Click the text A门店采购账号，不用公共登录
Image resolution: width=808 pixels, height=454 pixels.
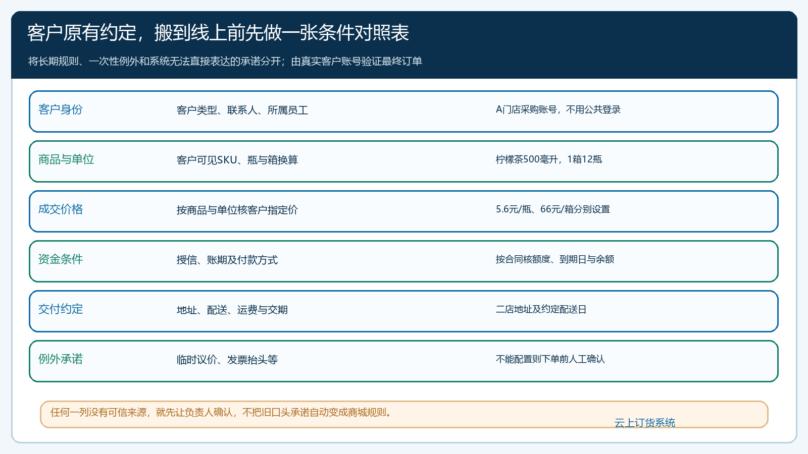(558, 109)
